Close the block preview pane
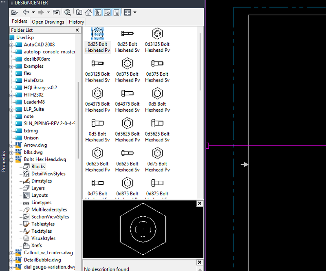This screenshot has width=326, height=271. 200,203
